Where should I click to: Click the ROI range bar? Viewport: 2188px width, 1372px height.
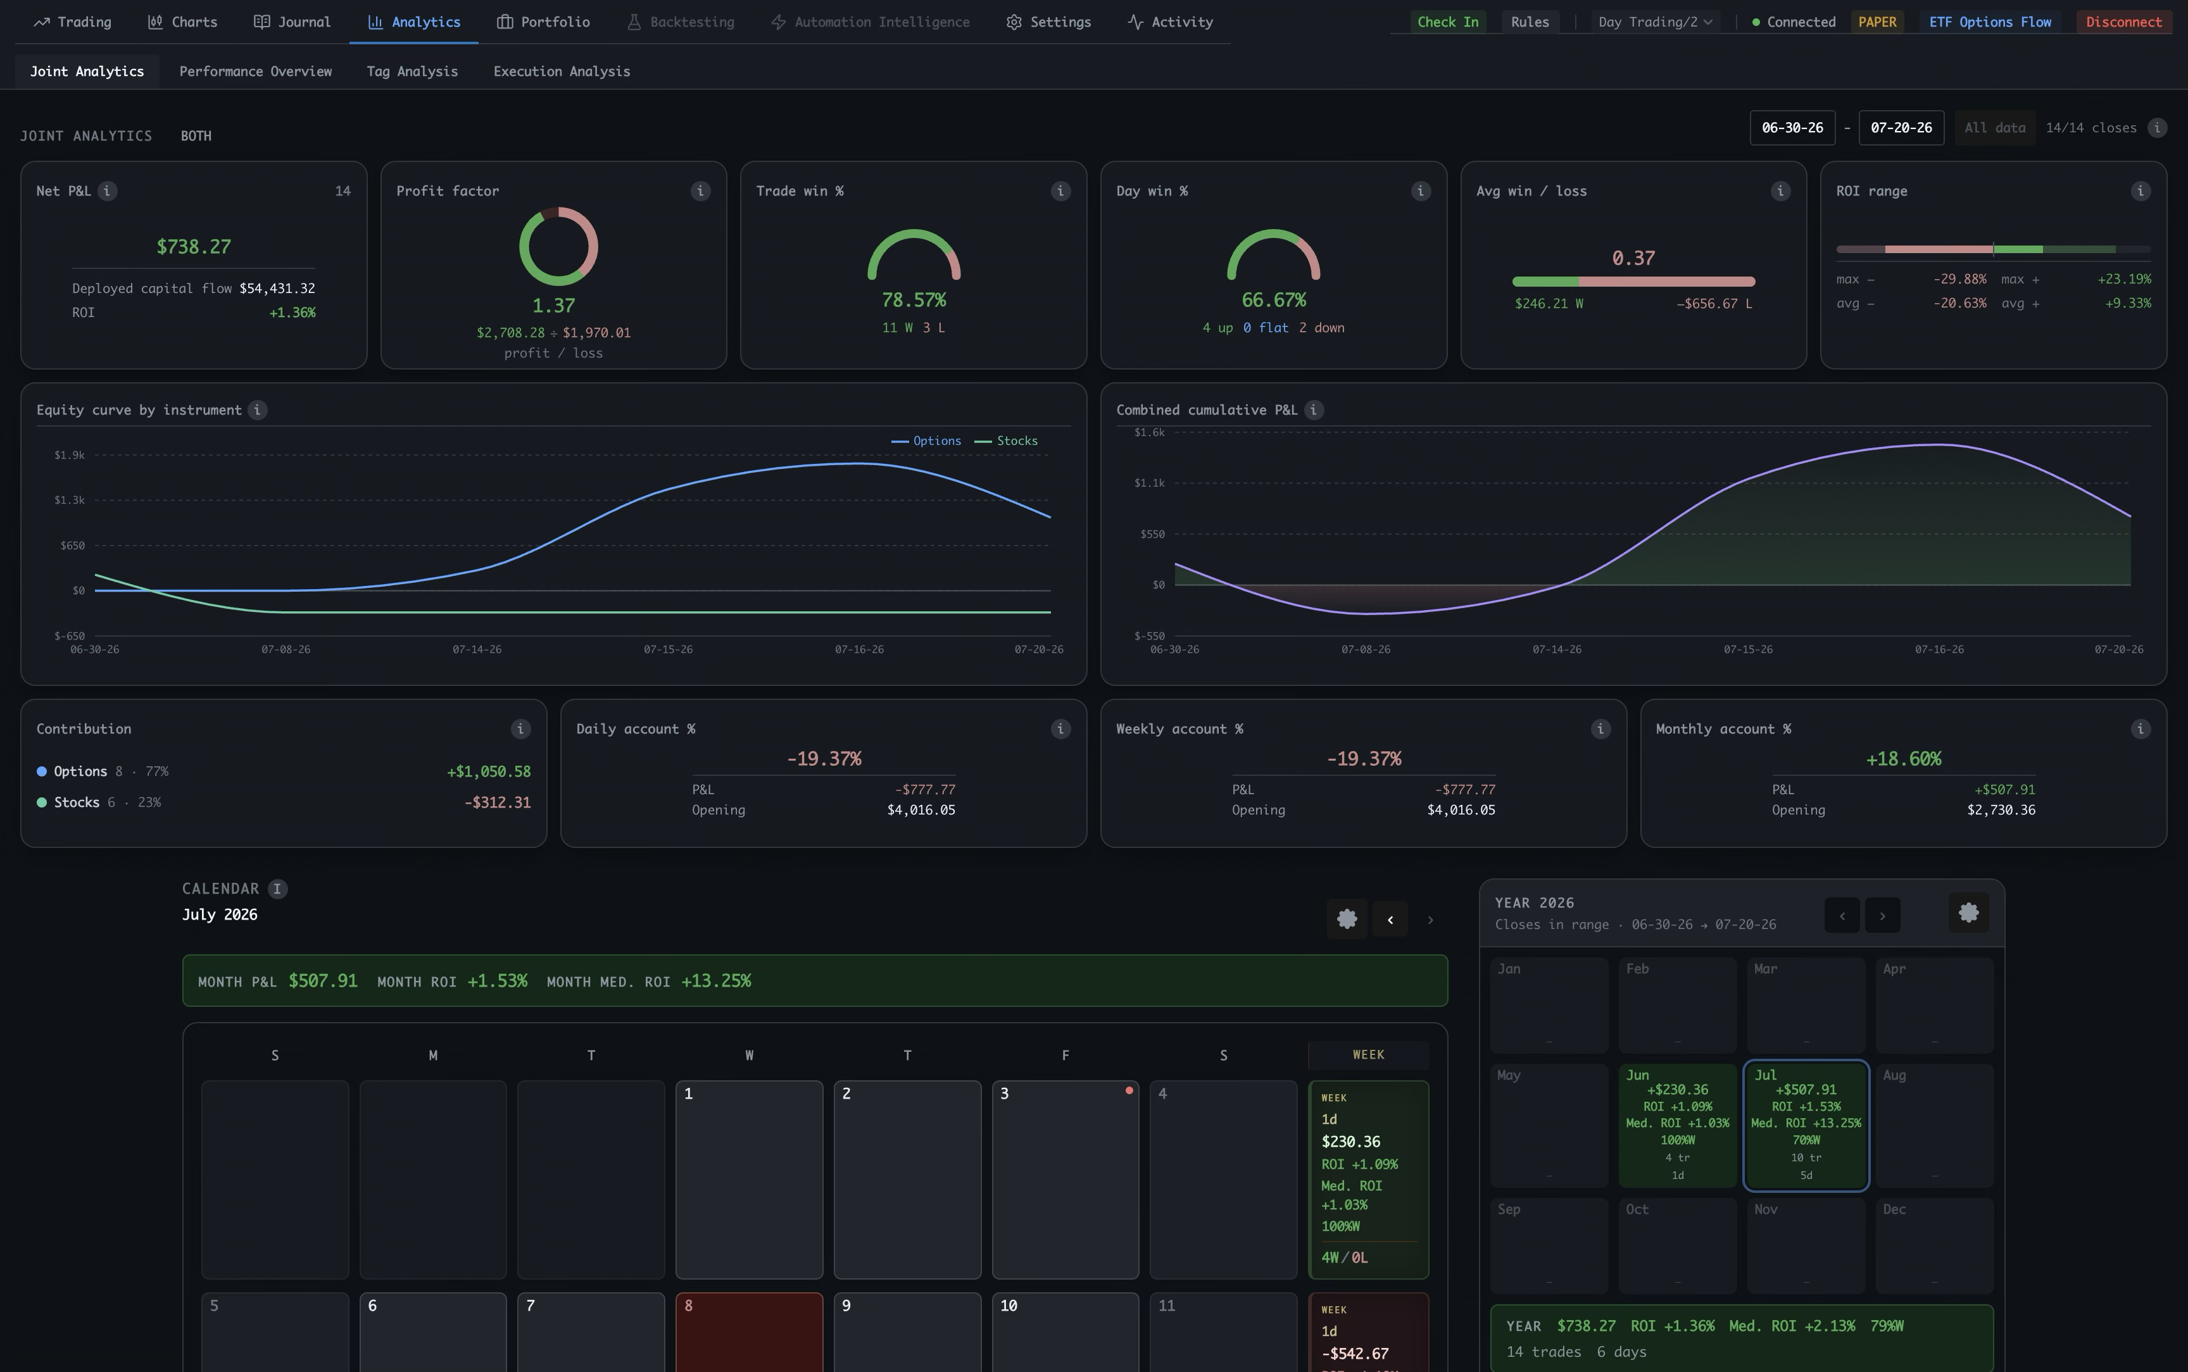point(1994,249)
